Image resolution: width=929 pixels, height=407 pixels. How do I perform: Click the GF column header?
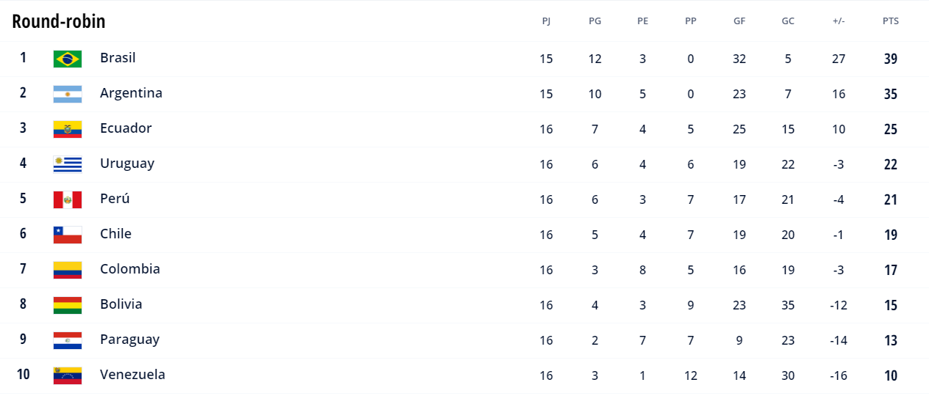(739, 21)
